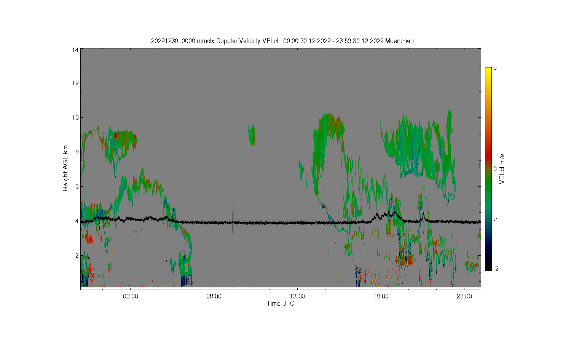Click the VELcl velocity colorbar
The height and width of the screenshot is (343, 571).
[x=488, y=169]
